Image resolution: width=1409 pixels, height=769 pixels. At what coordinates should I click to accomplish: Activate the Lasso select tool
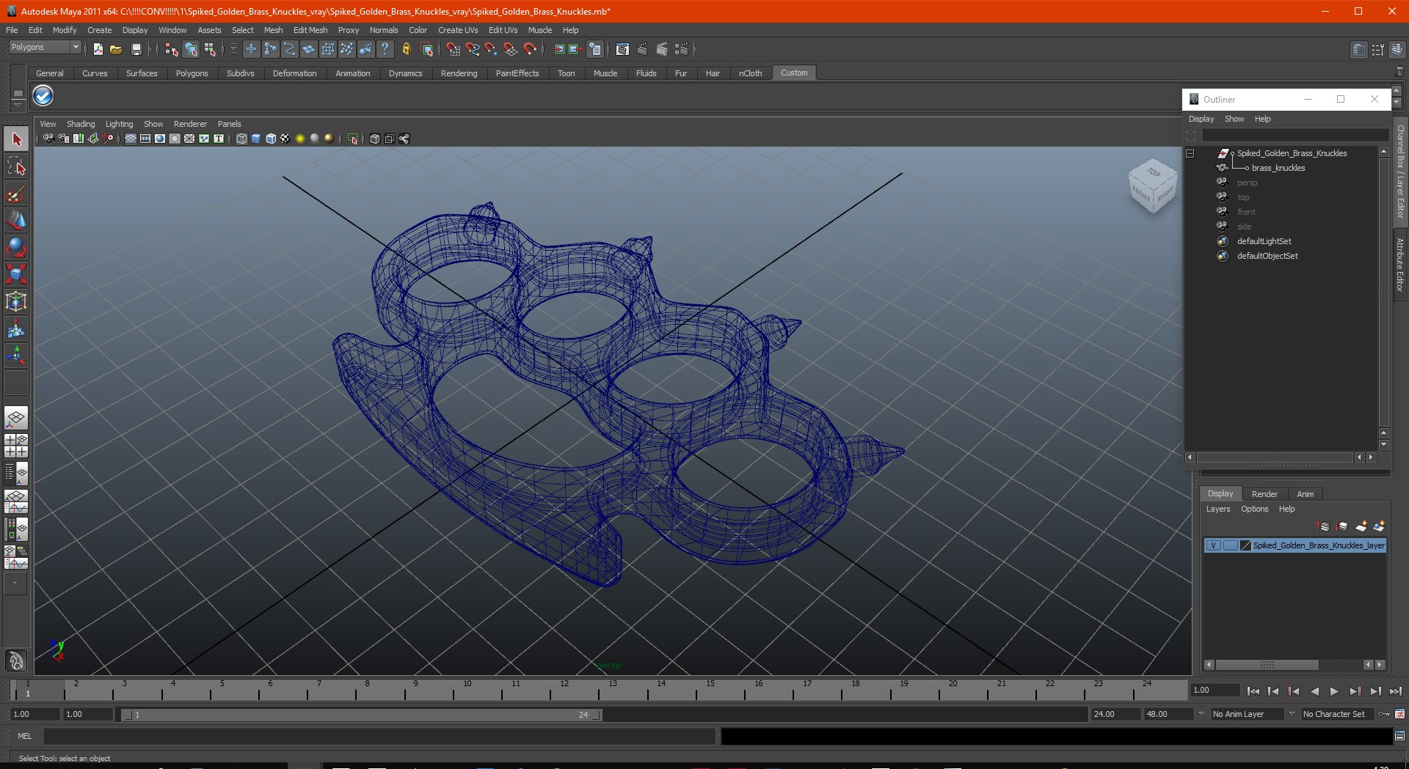16,166
